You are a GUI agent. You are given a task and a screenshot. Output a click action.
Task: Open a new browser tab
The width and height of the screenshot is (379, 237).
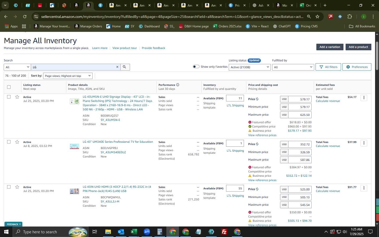coord(325,5)
